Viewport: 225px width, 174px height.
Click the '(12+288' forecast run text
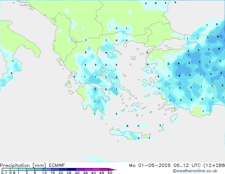click(x=214, y=165)
